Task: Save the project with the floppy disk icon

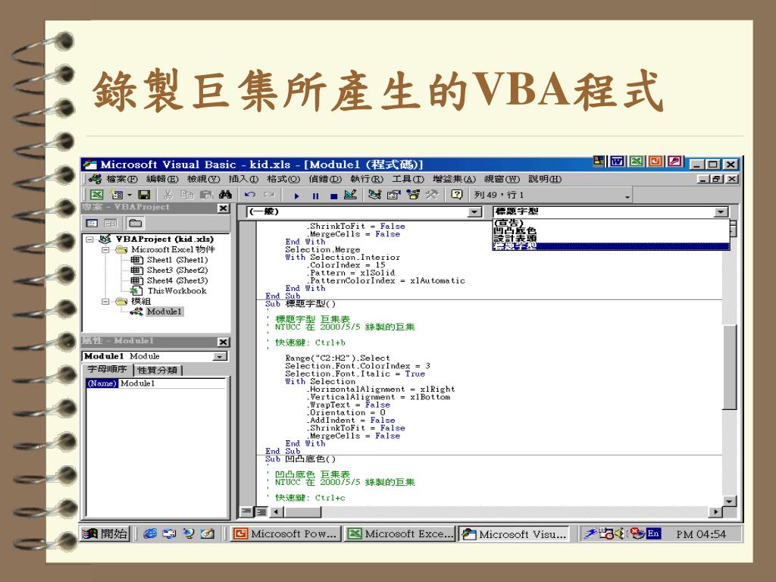Action: 144,195
